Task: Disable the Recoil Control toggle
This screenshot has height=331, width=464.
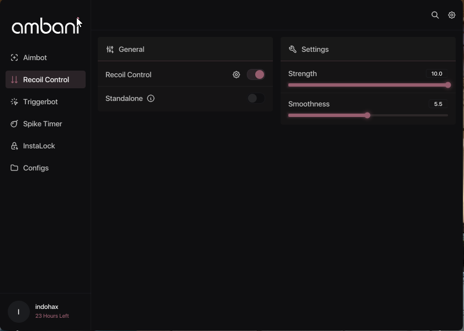Action: point(256,75)
